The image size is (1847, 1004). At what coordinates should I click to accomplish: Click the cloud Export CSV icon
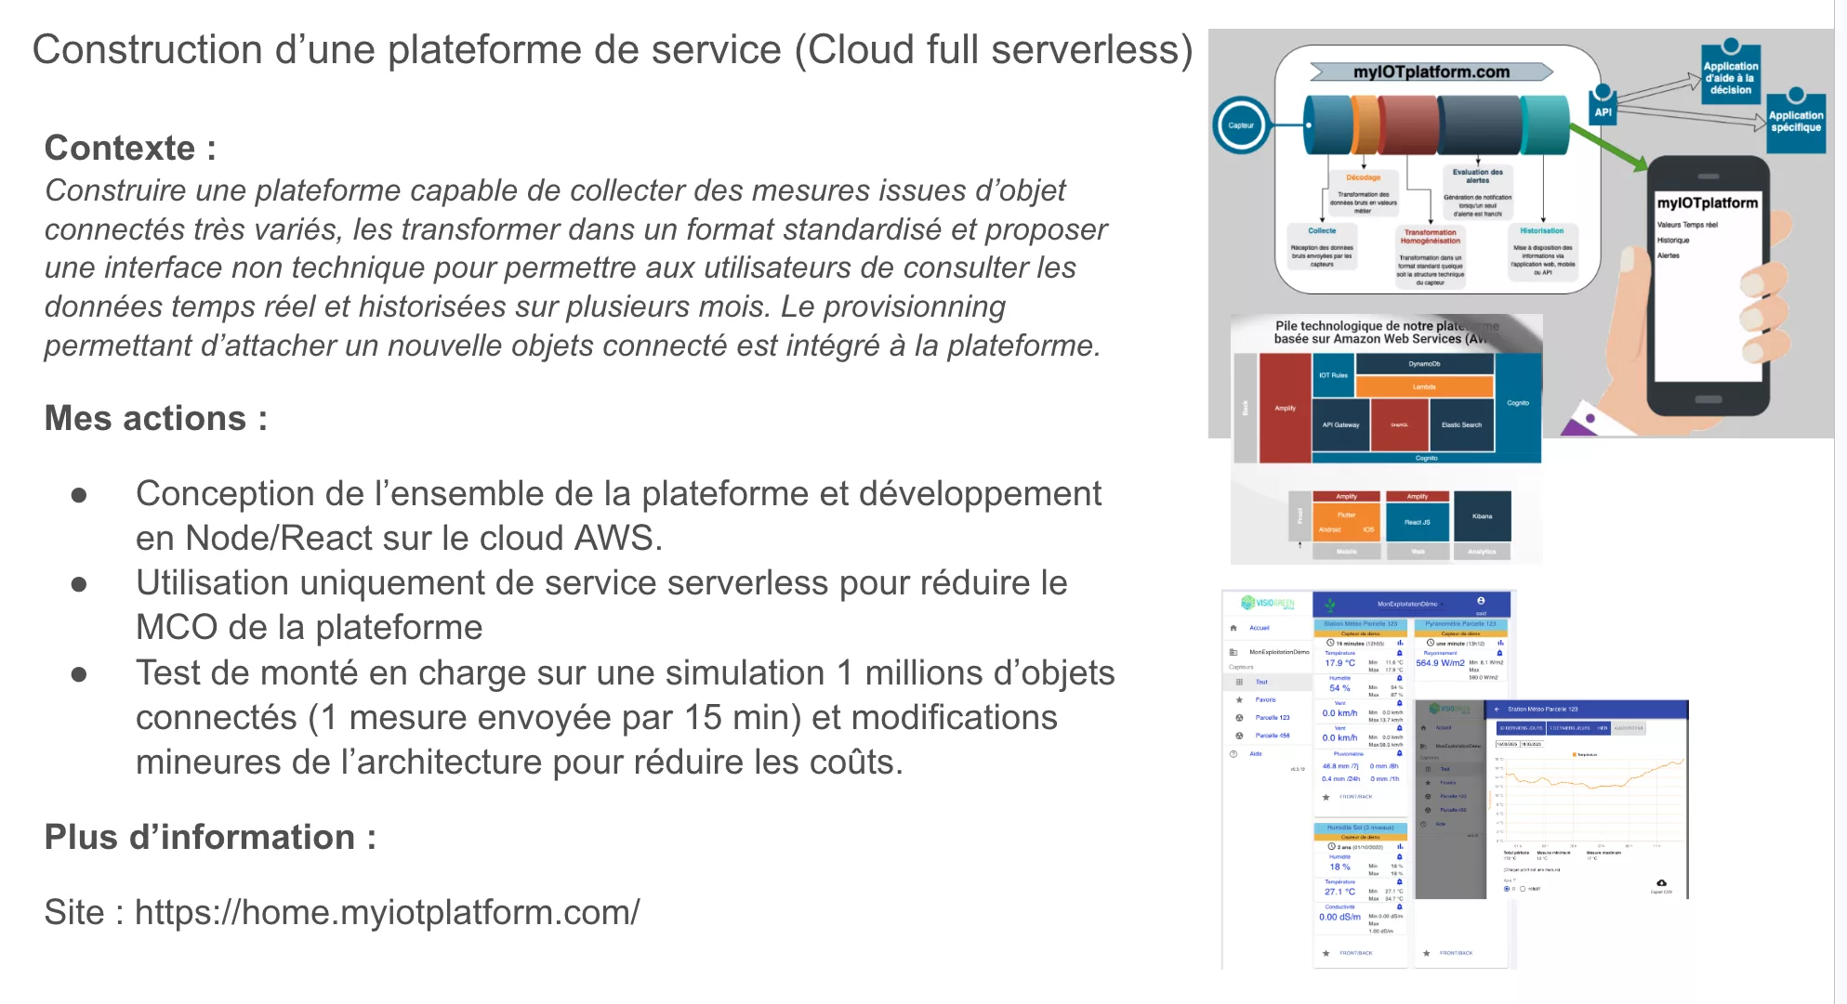[1661, 883]
